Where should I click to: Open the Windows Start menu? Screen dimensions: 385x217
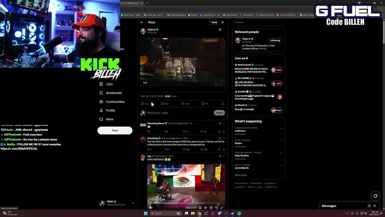pos(146,213)
